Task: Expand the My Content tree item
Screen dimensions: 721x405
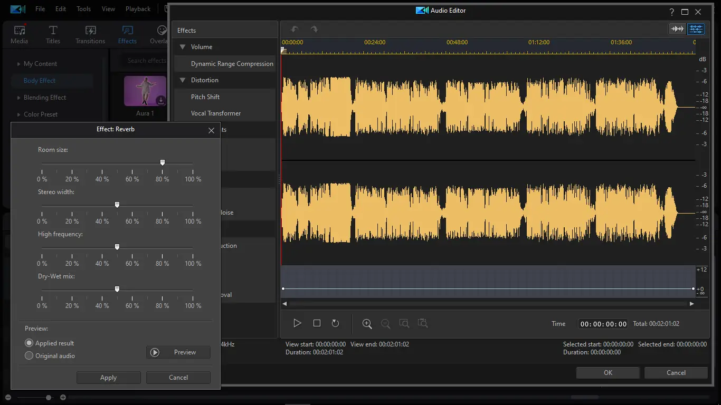Action: [x=19, y=64]
